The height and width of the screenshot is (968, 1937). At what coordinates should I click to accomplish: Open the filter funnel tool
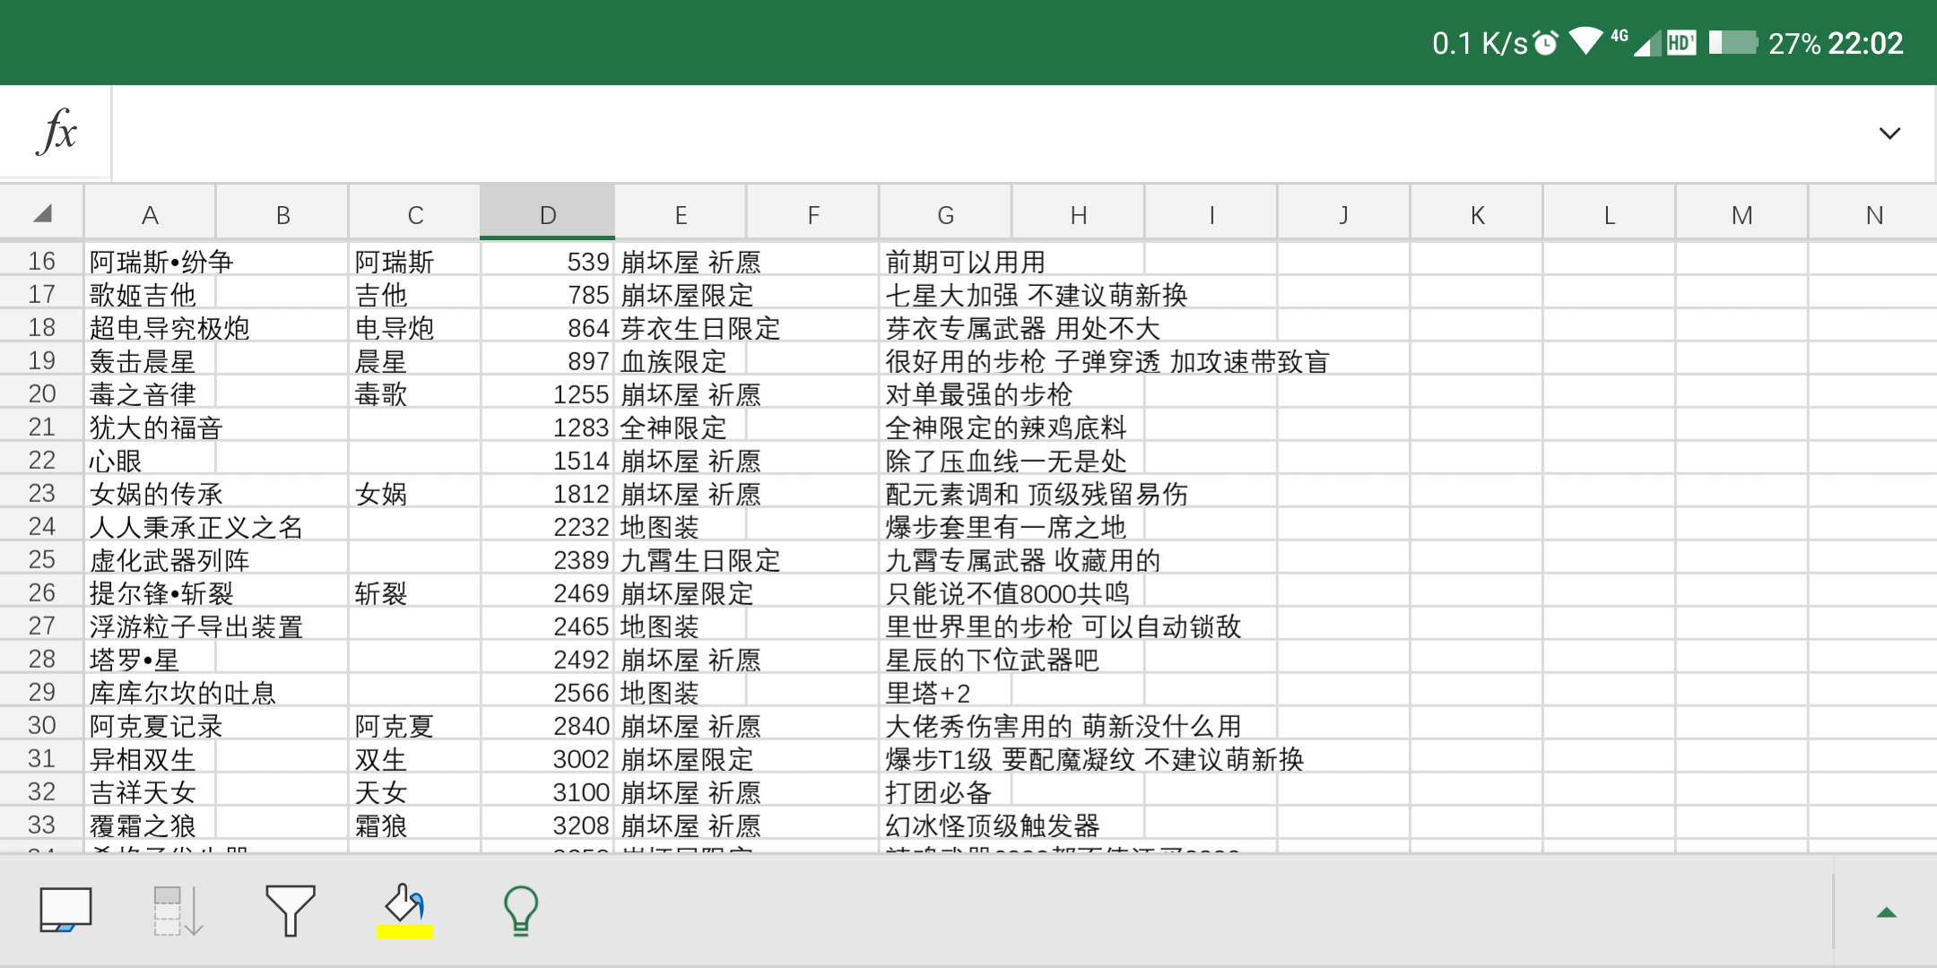(x=290, y=911)
